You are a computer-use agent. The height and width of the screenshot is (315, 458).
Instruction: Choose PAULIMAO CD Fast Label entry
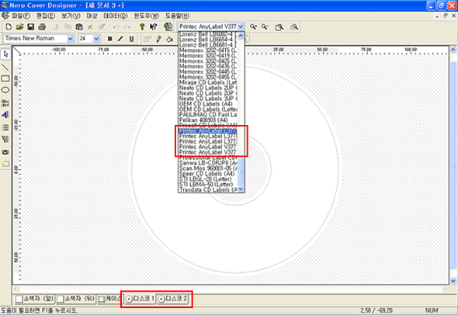click(208, 114)
